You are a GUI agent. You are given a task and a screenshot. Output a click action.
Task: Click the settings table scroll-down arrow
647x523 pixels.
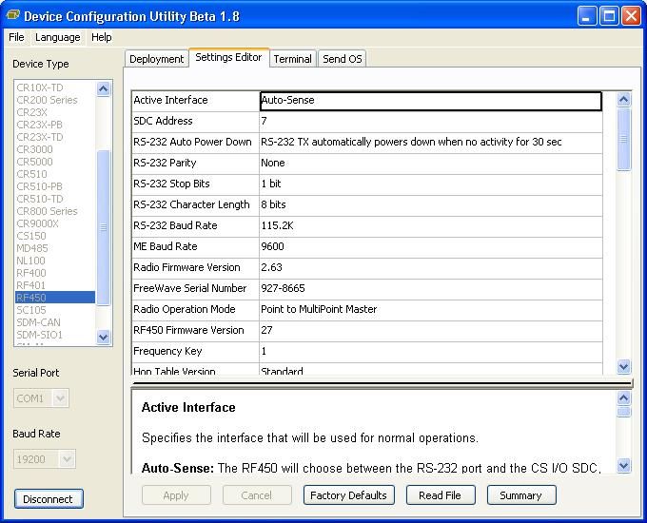pyautogui.click(x=623, y=366)
